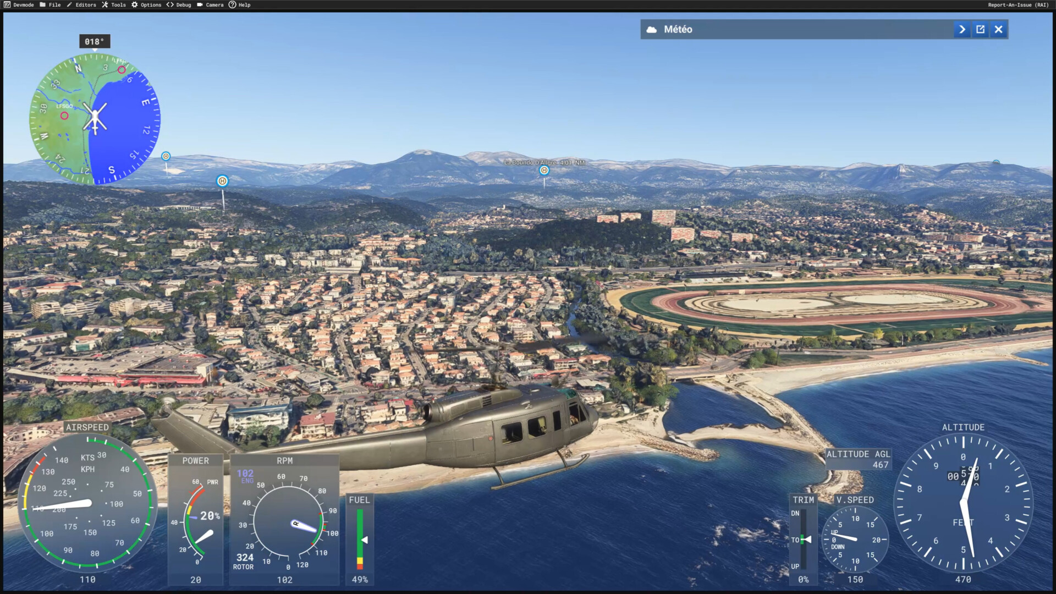Click the Report-An-Issue (RAI) link
The image size is (1056, 594).
[x=1018, y=5]
